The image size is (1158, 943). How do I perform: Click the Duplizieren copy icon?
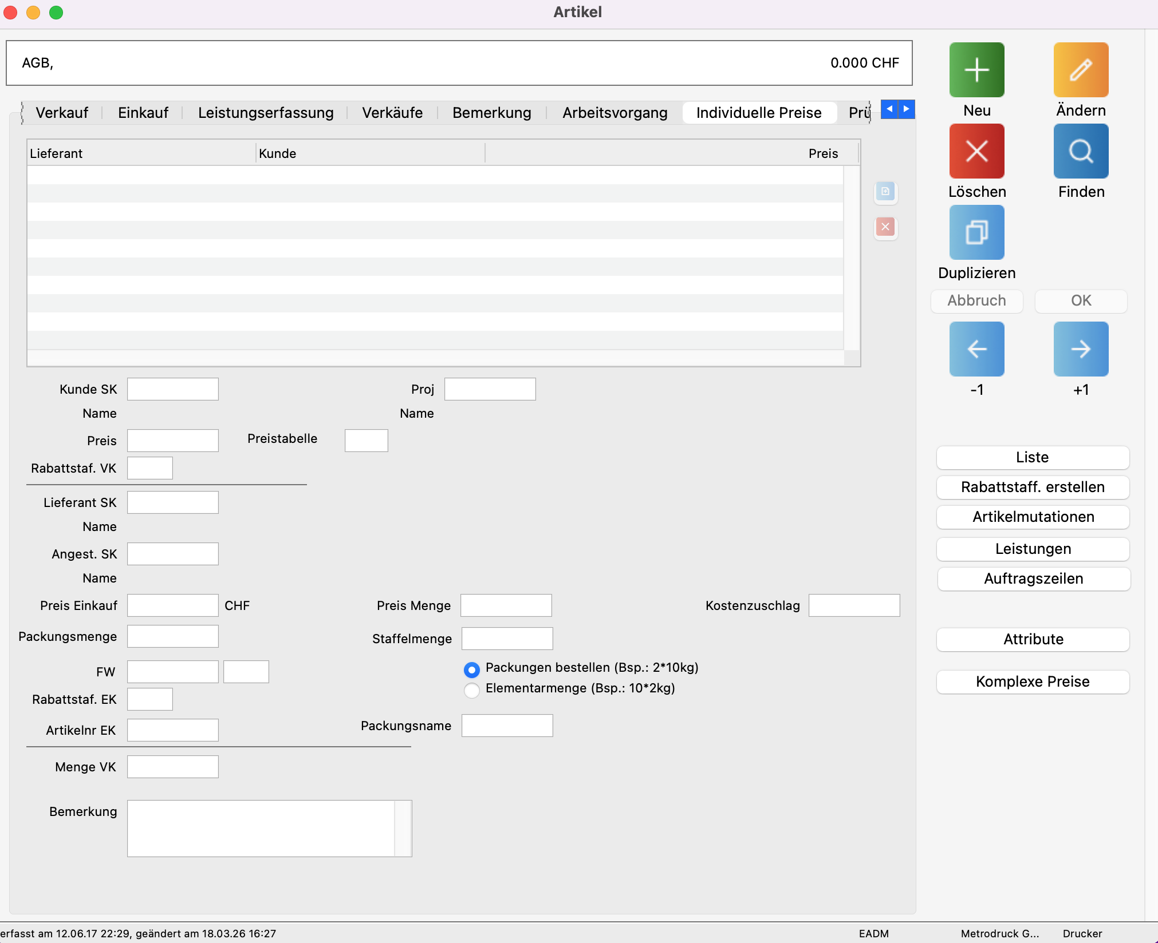point(976,232)
